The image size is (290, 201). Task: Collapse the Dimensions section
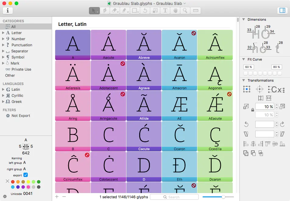tap(244, 19)
